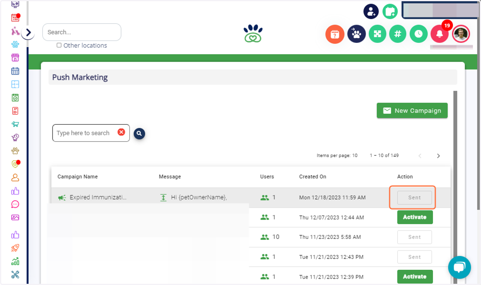Click the Thu 11/23/2023 5:58 AM date

330,237
